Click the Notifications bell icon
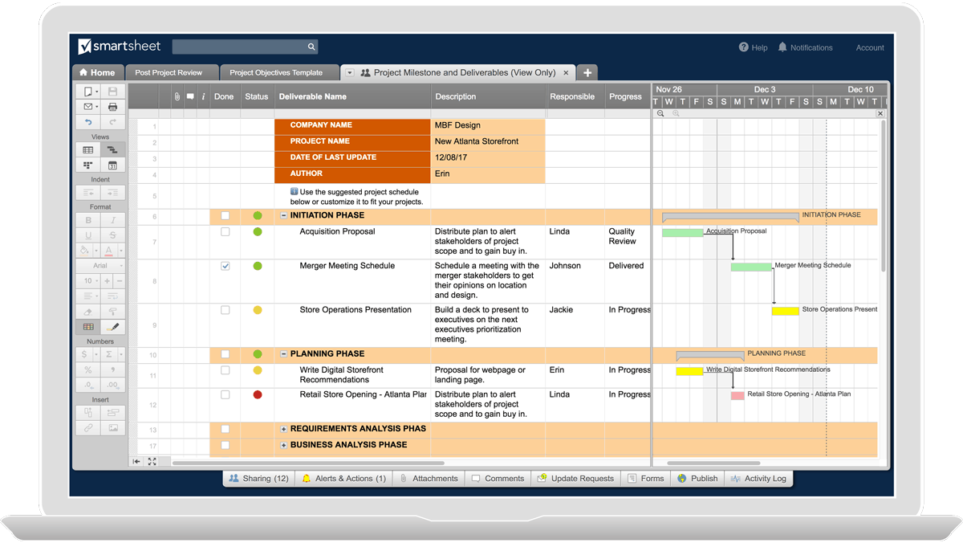This screenshot has height=547, width=963. [782, 47]
